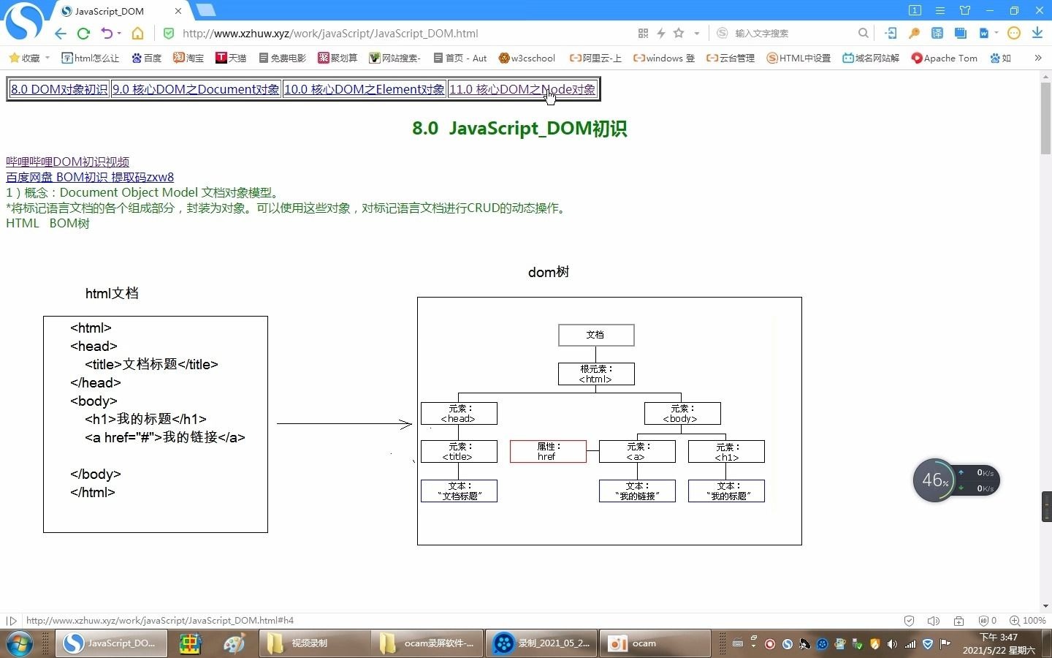Screen dimensions: 1052x658
Task: Open the 淘宝 bookmark
Action: coord(188,58)
